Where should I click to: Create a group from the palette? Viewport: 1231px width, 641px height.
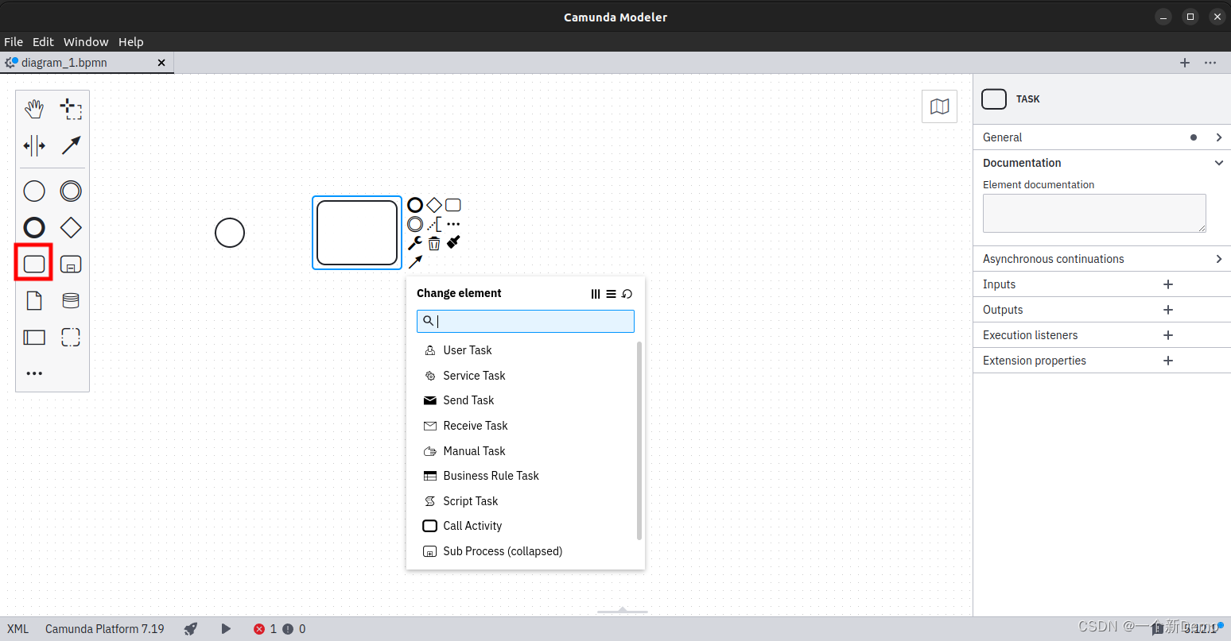click(71, 338)
